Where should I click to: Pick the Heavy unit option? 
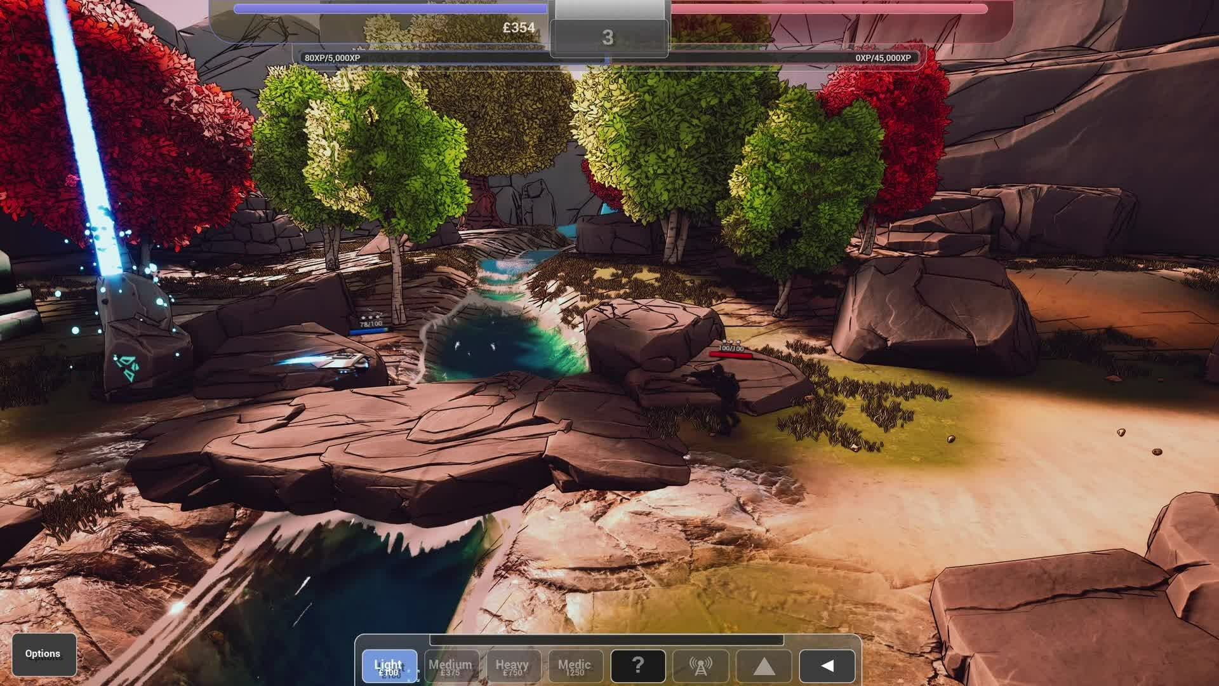point(512,666)
